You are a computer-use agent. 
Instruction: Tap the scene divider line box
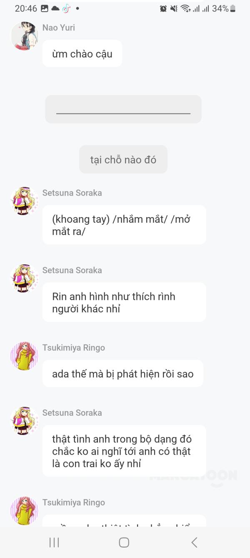(x=123, y=109)
